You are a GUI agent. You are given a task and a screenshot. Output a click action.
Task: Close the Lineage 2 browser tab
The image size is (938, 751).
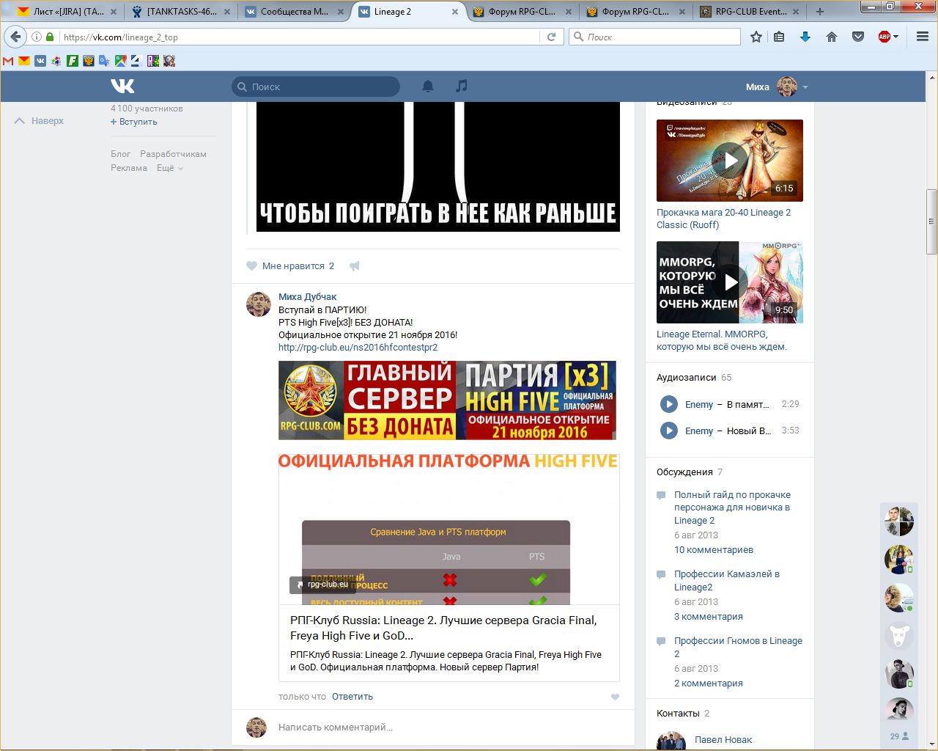pyautogui.click(x=455, y=12)
